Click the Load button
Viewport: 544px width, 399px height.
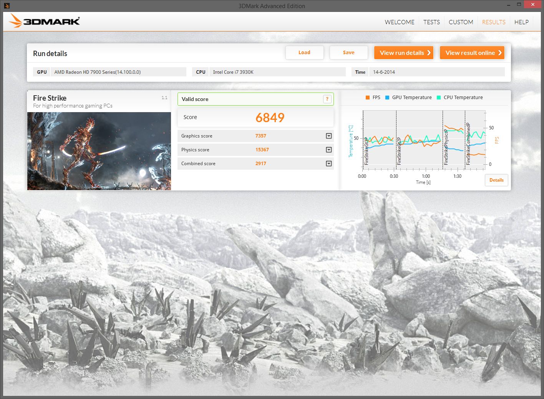[304, 53]
